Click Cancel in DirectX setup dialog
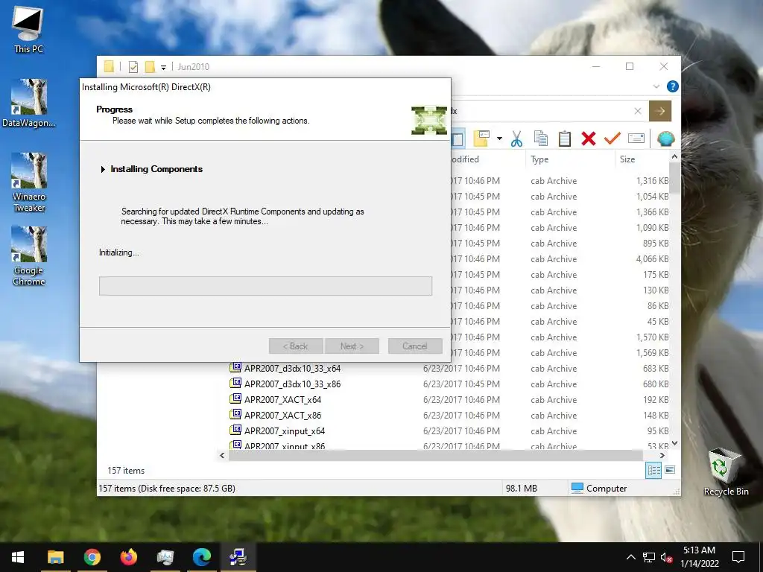763x572 pixels. click(415, 346)
